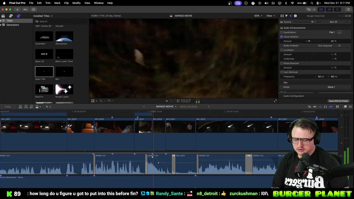
Task: Click Save Effects Preset button
Action: coord(338,101)
